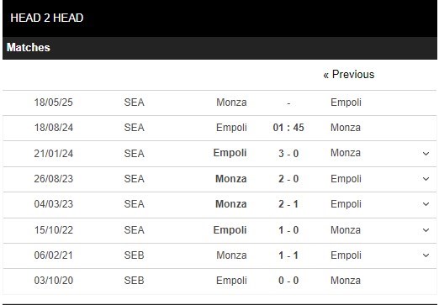The width and height of the screenshot is (439, 305).
Task: Select home team Monza in 18/05/25 fixture
Action: [231, 103]
